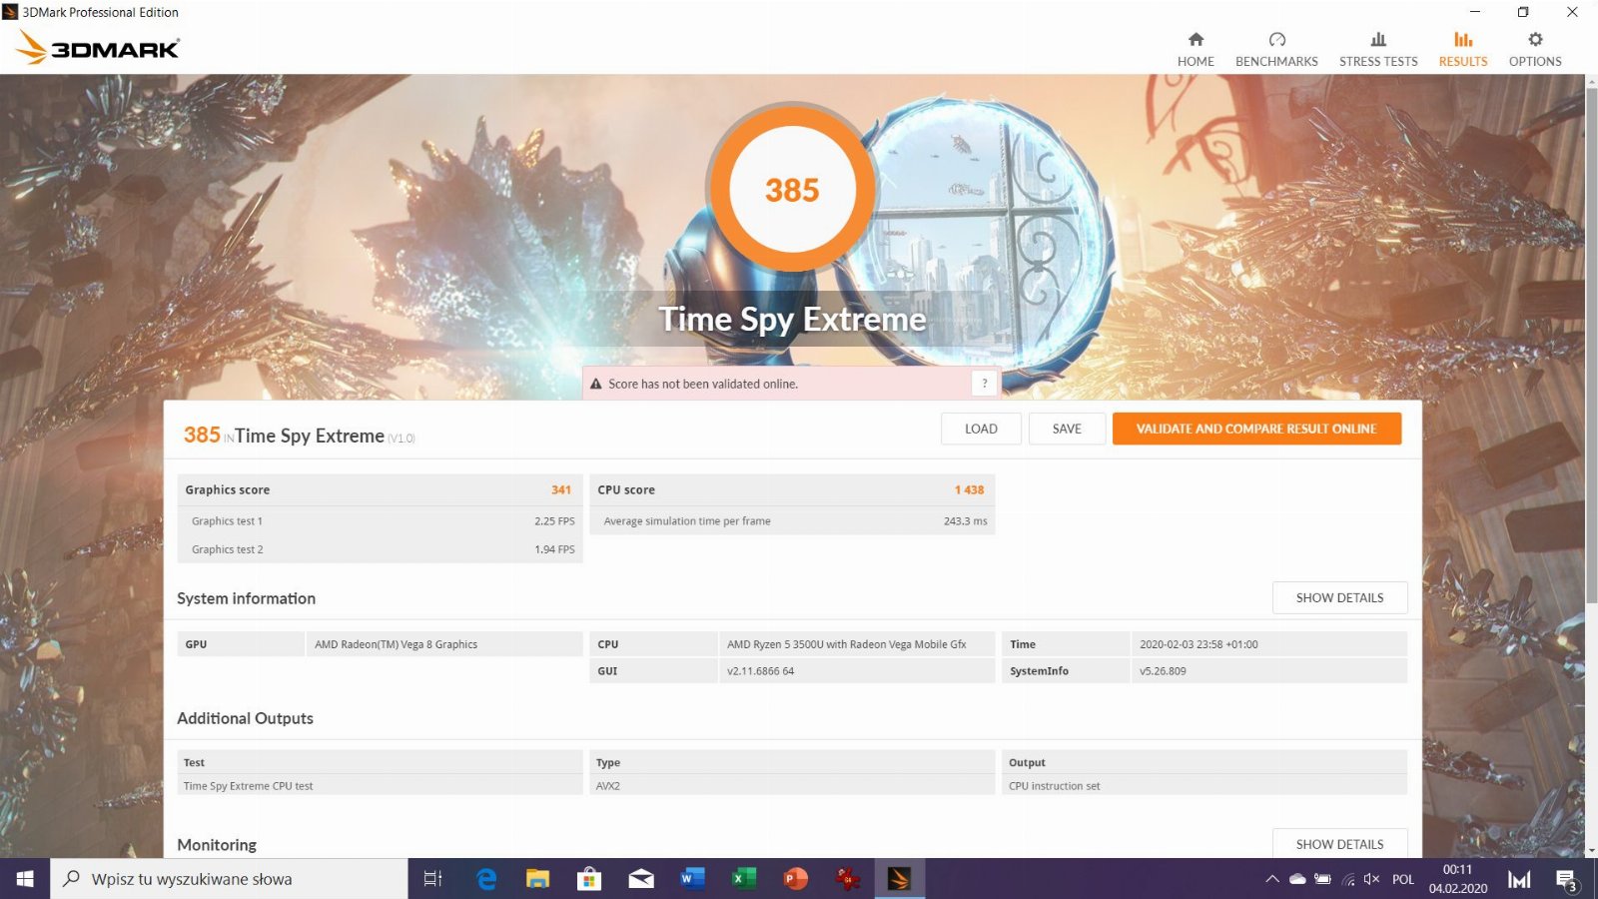Click Graphics test 2 row
This screenshot has width=1598, height=899.
click(380, 549)
